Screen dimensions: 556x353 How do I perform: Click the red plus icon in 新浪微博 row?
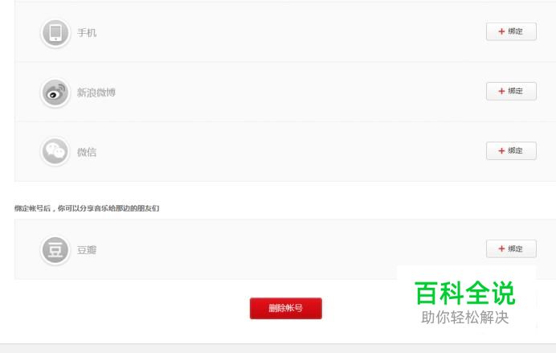click(x=501, y=91)
